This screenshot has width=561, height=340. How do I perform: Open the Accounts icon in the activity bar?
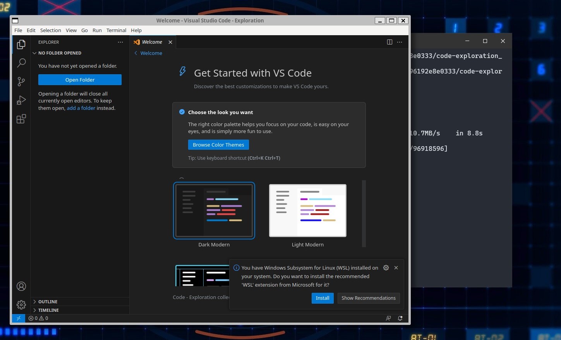pos(21,286)
